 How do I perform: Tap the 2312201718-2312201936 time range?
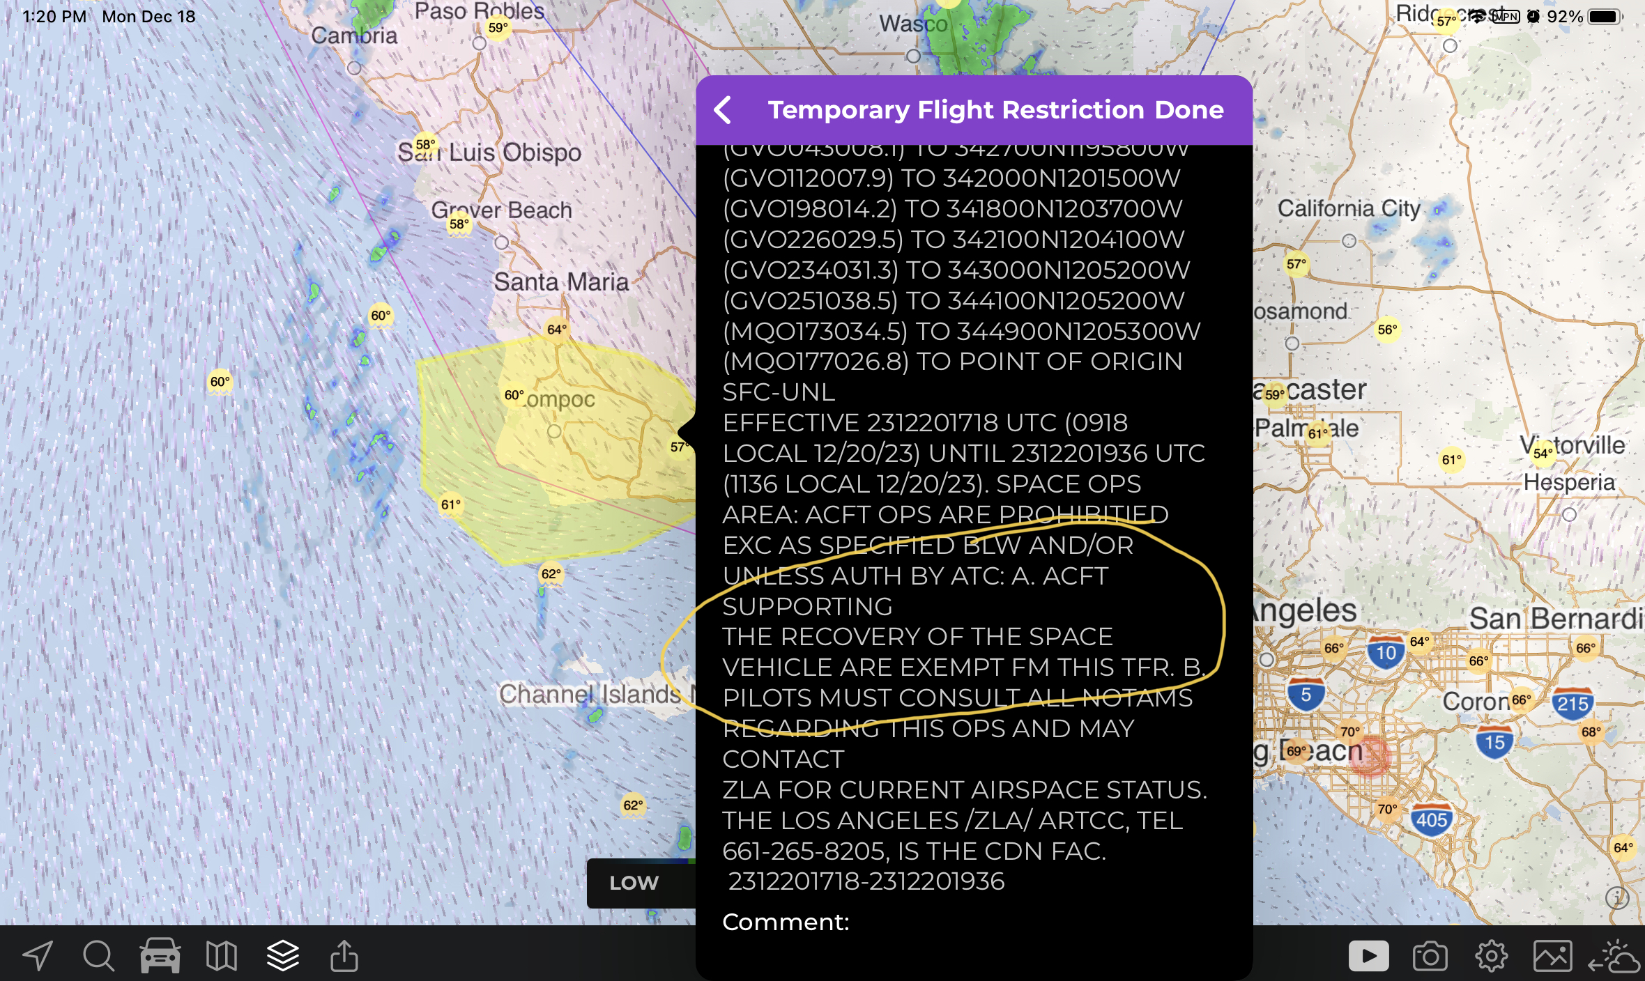click(866, 881)
